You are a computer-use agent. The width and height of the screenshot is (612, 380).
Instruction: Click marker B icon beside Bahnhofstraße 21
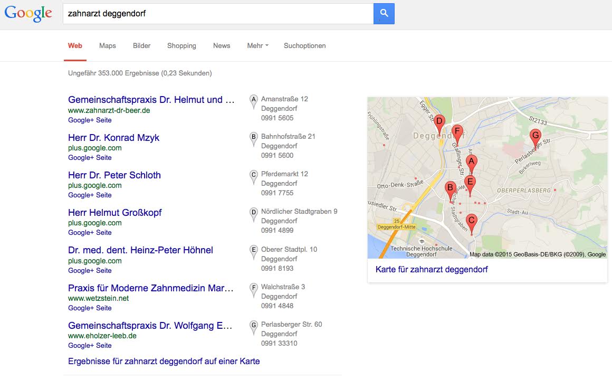tap(254, 139)
